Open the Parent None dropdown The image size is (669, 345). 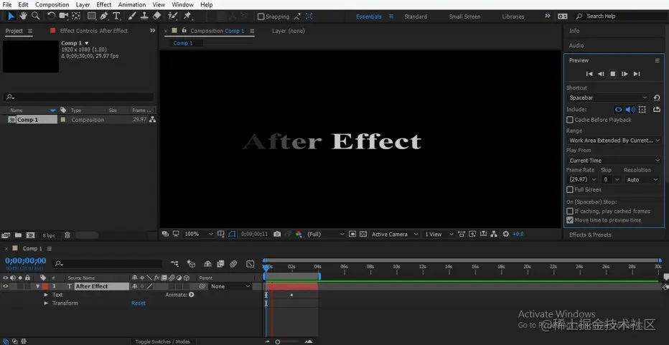[230, 287]
